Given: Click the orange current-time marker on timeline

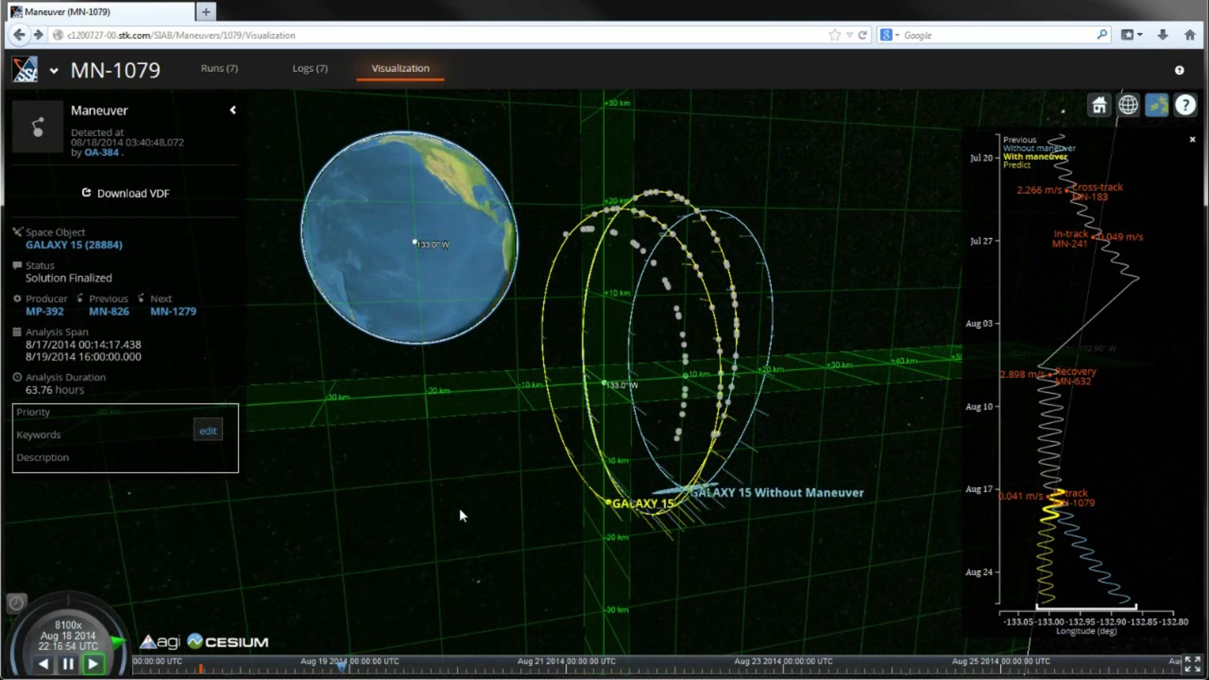Looking at the screenshot, I should [x=201, y=668].
